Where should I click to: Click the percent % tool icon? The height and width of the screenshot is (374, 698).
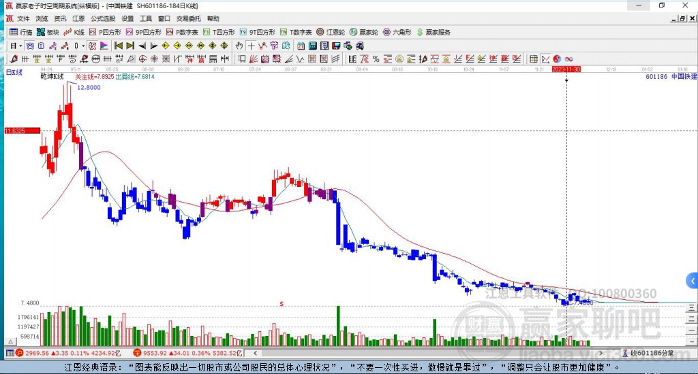[x=376, y=58]
